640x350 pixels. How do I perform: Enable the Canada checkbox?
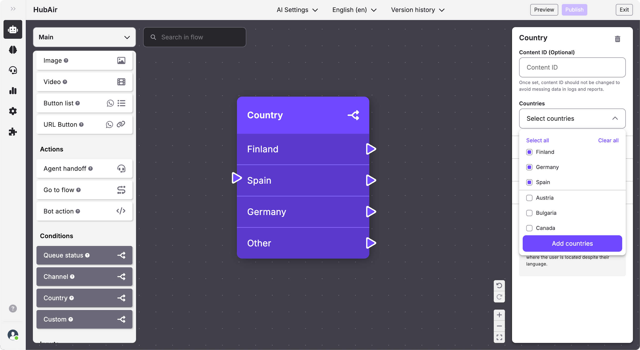(x=529, y=228)
